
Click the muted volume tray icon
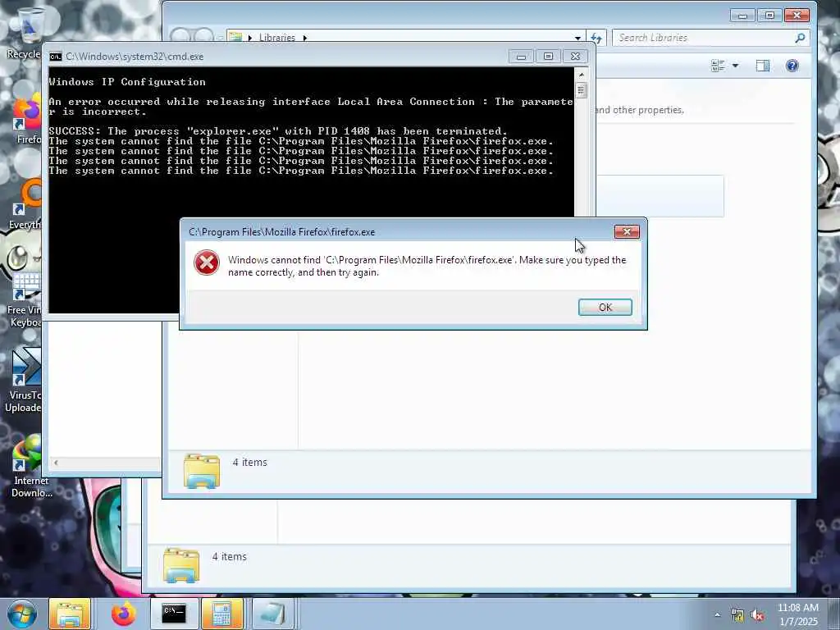(x=757, y=615)
